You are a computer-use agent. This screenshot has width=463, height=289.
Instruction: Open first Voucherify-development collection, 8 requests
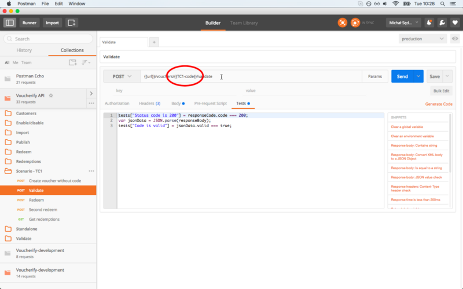48,253
